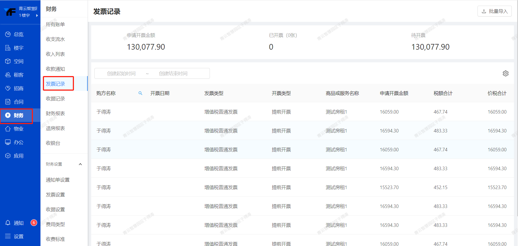Image resolution: width=518 pixels, height=246 pixels.
Task: Open 发票设置 under finance settings
Action: point(55,195)
